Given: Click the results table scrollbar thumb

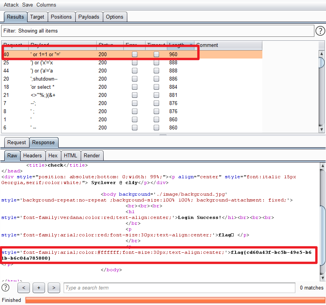Looking at the screenshot, I should (321, 62).
